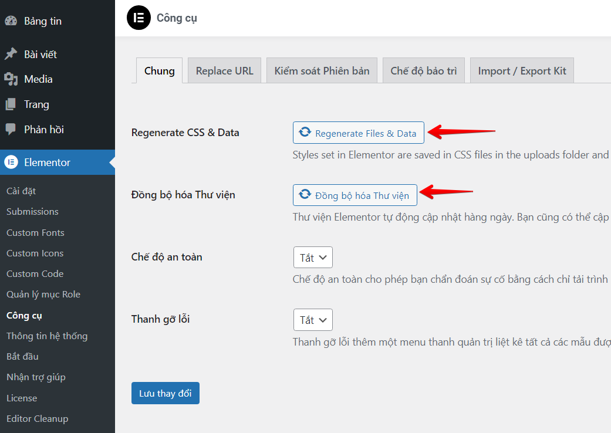The height and width of the screenshot is (433, 611).
Task: Open Cài đặt submenu link
Action: tap(21, 191)
